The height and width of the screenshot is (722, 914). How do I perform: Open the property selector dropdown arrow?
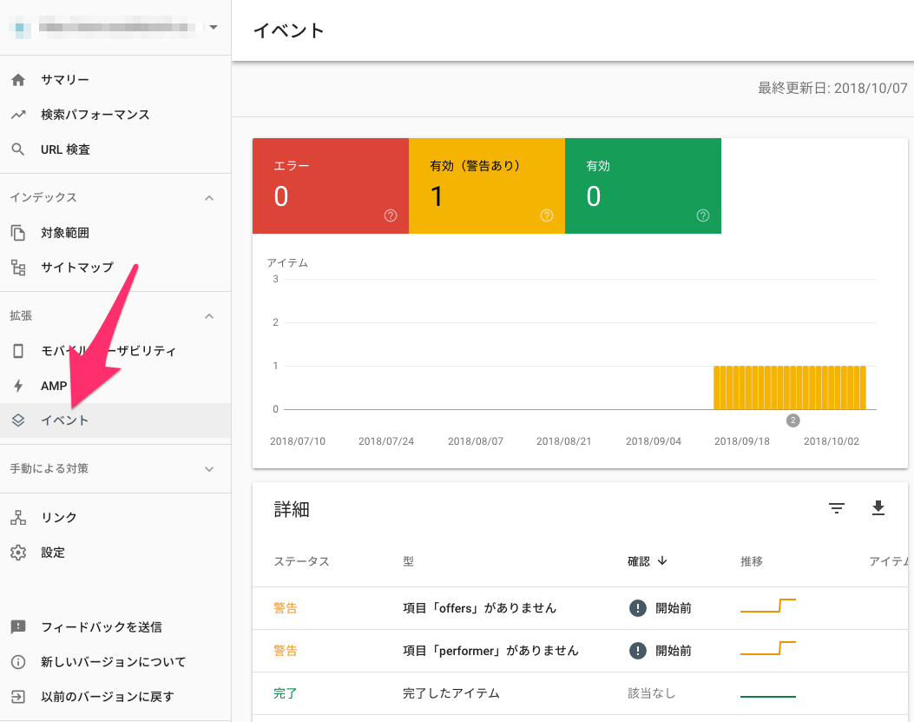(214, 27)
